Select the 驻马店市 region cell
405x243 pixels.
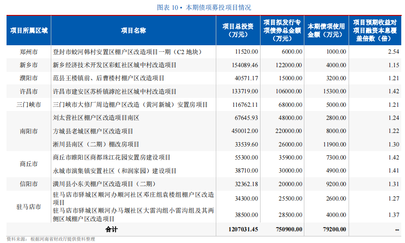(x=29, y=207)
